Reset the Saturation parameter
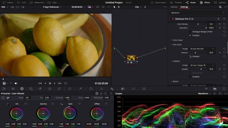228x128 pixels. tap(224, 28)
